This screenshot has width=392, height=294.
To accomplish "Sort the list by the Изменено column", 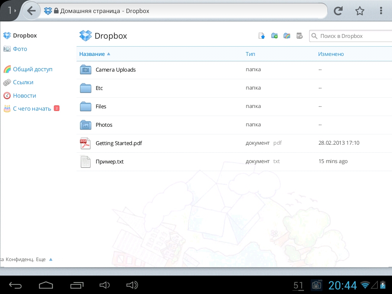I will [331, 54].
